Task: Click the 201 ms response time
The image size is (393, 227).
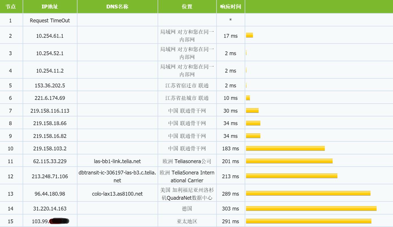Action: click(230, 161)
